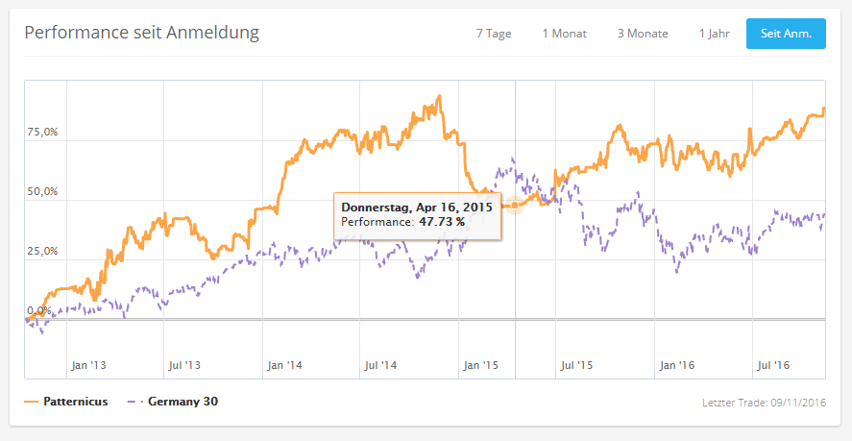Choose the 1 Jahr range
This screenshot has height=441, width=852.
point(715,34)
